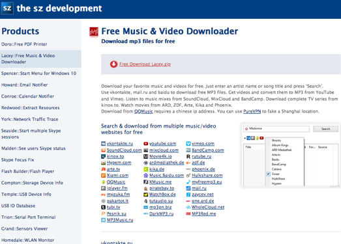Open the tutaudio.su link
Screen dimensions: 341x244
point(161,201)
